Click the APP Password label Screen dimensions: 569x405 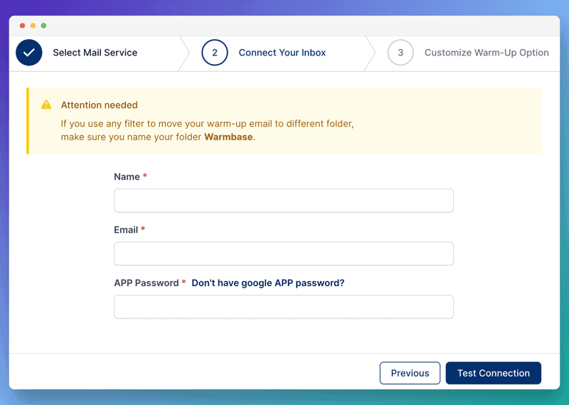[147, 283]
